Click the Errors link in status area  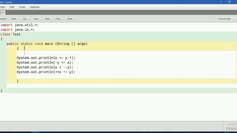tap(231, 128)
